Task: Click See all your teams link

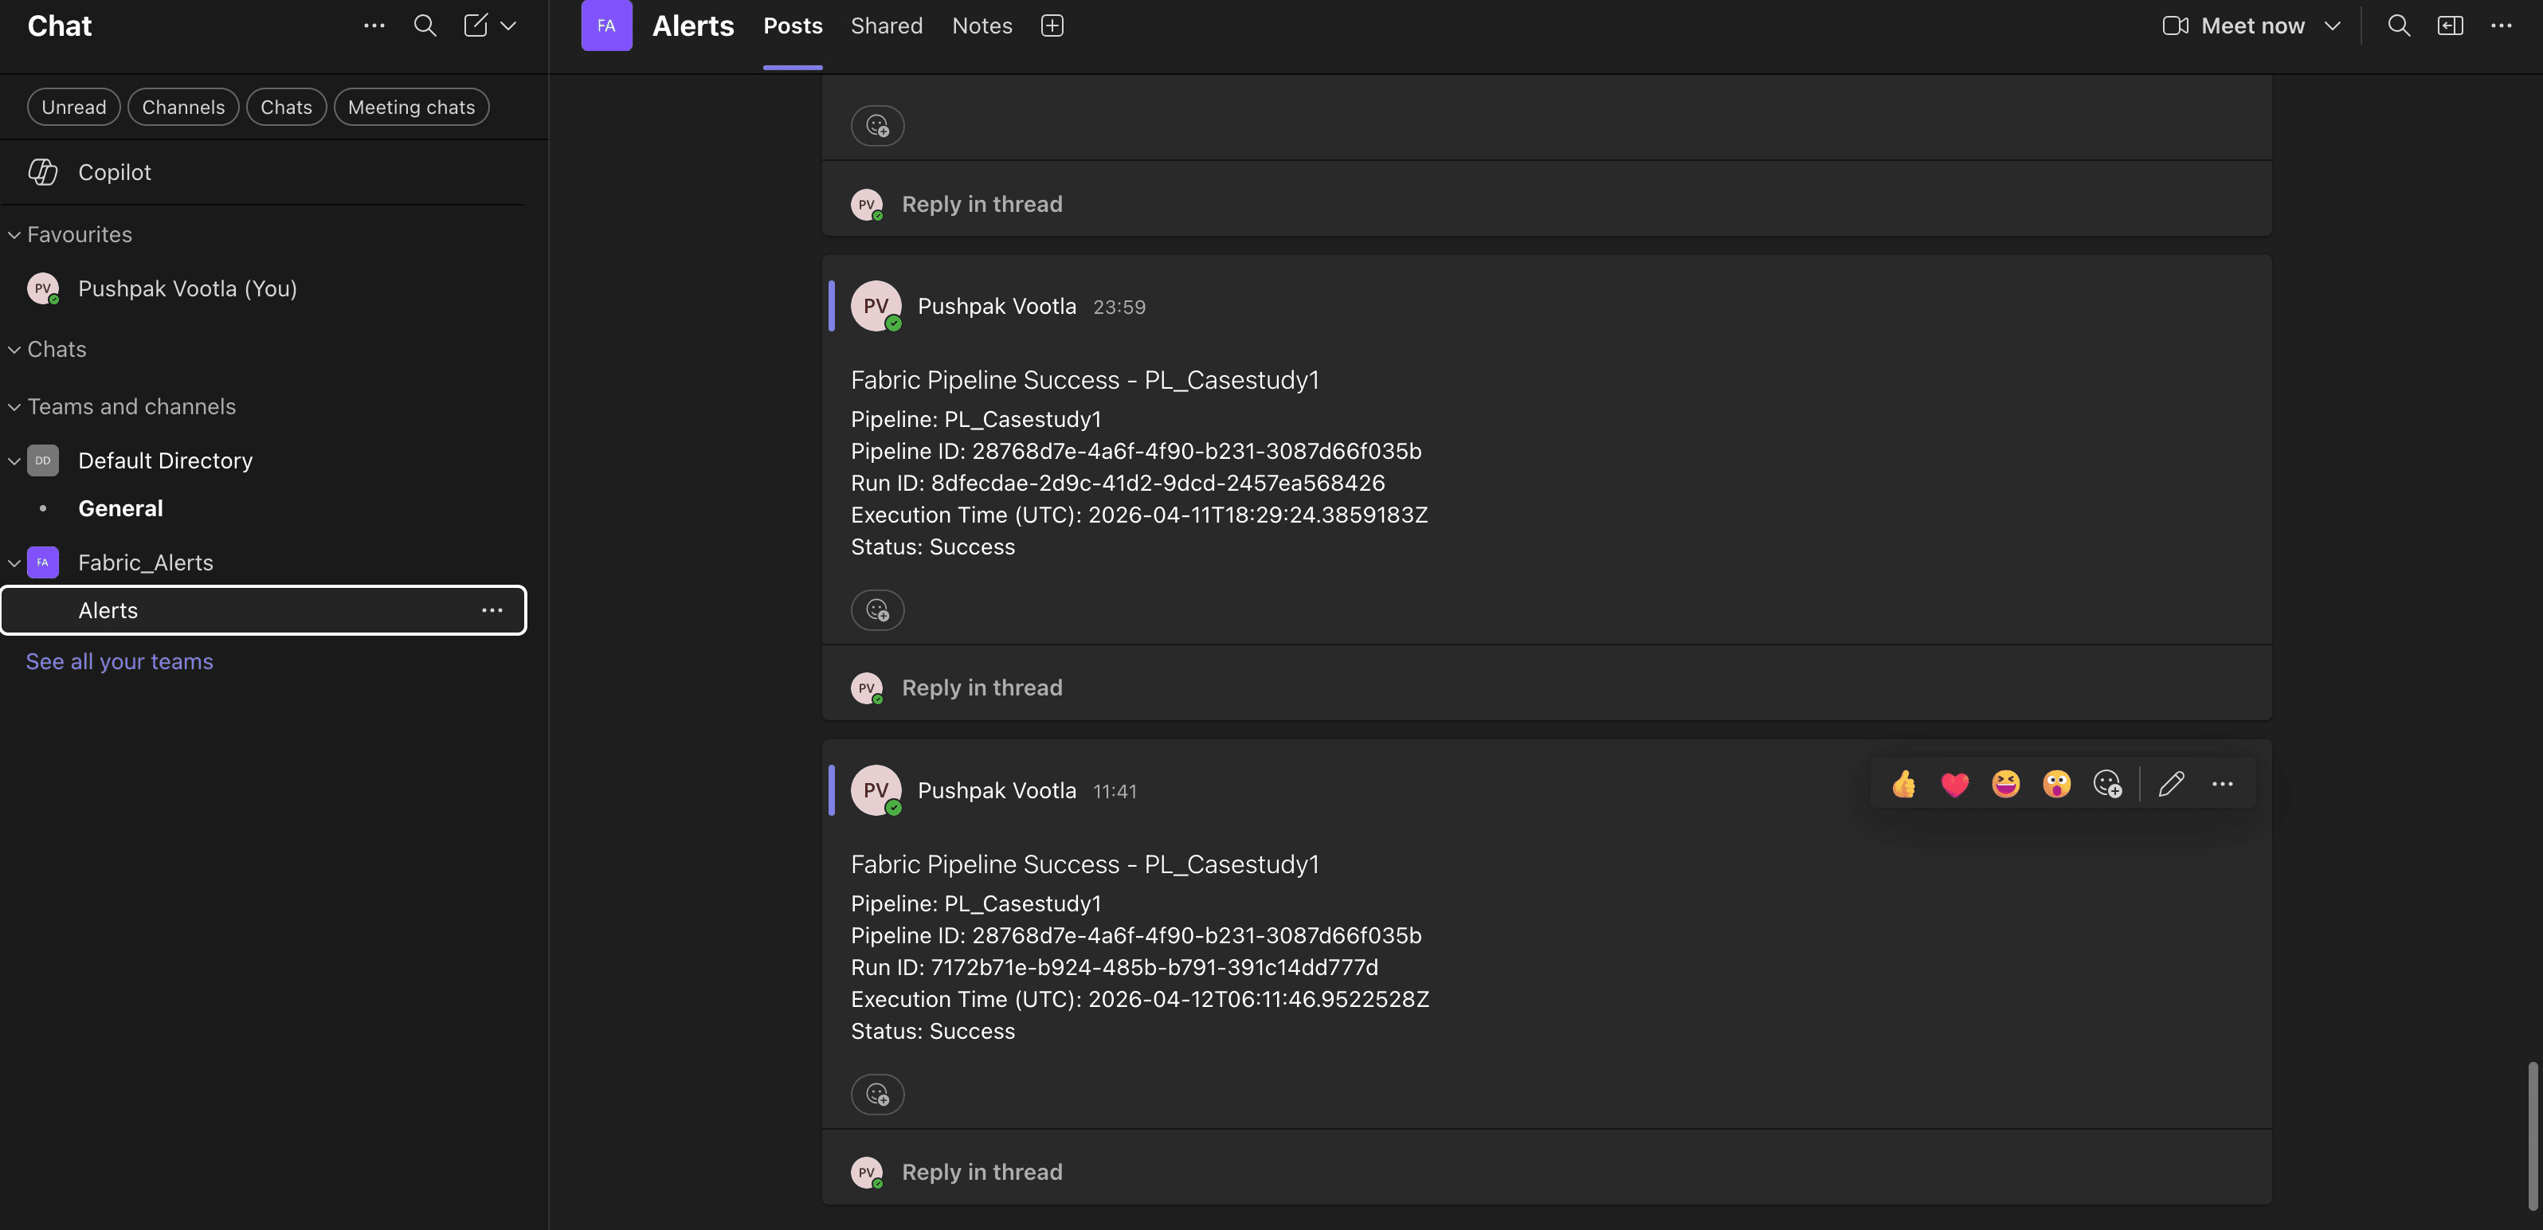Action: point(120,661)
